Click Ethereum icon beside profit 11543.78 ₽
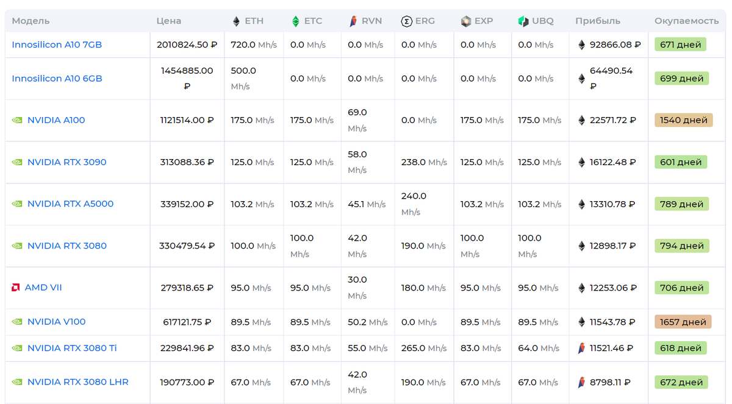The height and width of the screenshot is (404, 732). (x=581, y=322)
